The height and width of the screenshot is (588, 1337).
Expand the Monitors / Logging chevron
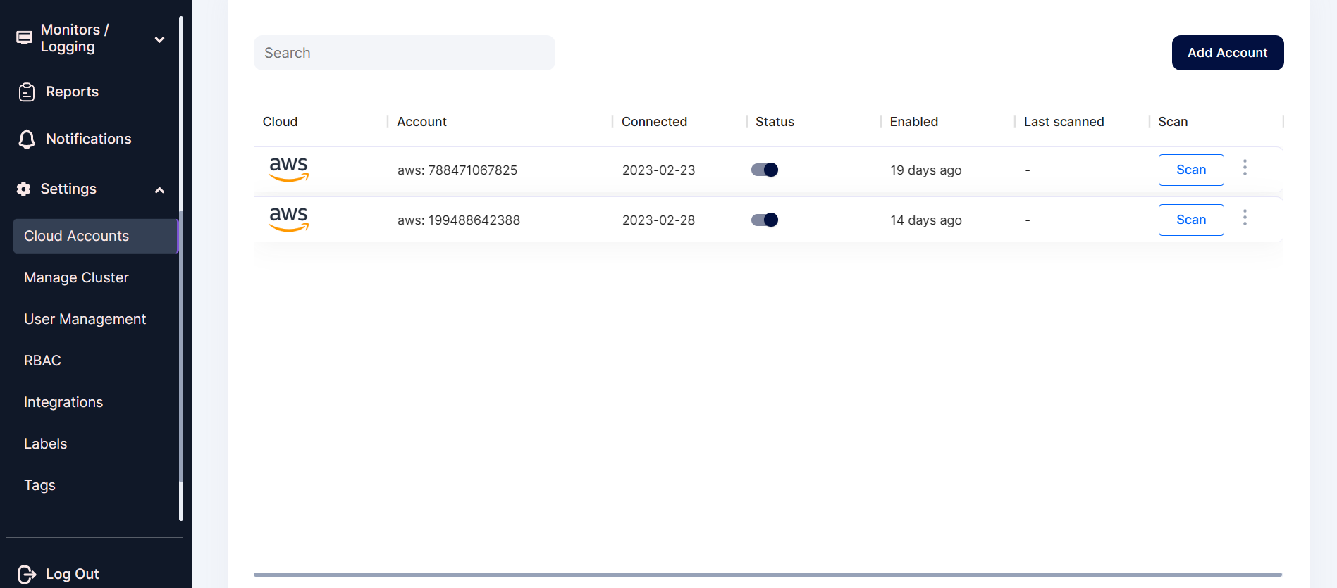(x=160, y=39)
